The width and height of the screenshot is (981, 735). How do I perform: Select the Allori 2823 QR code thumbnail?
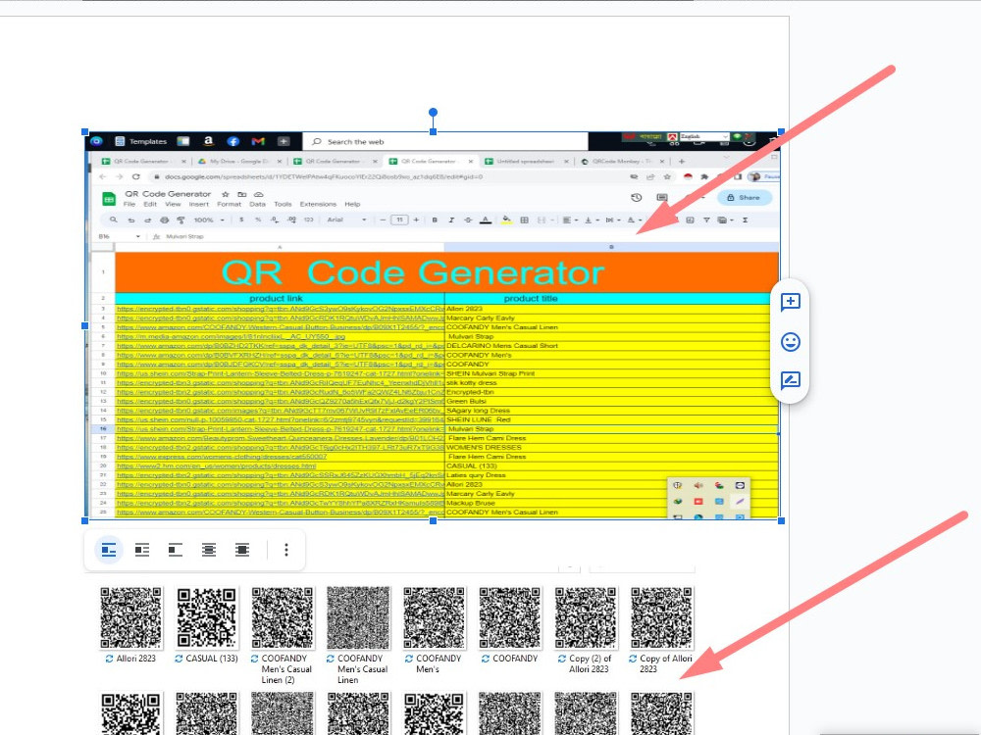click(x=131, y=617)
